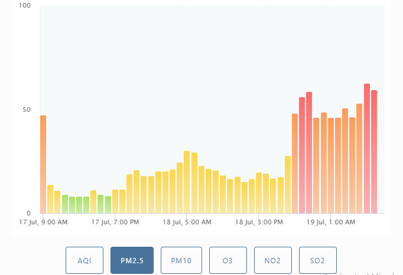Click the tallest bar in the chart

click(367, 148)
